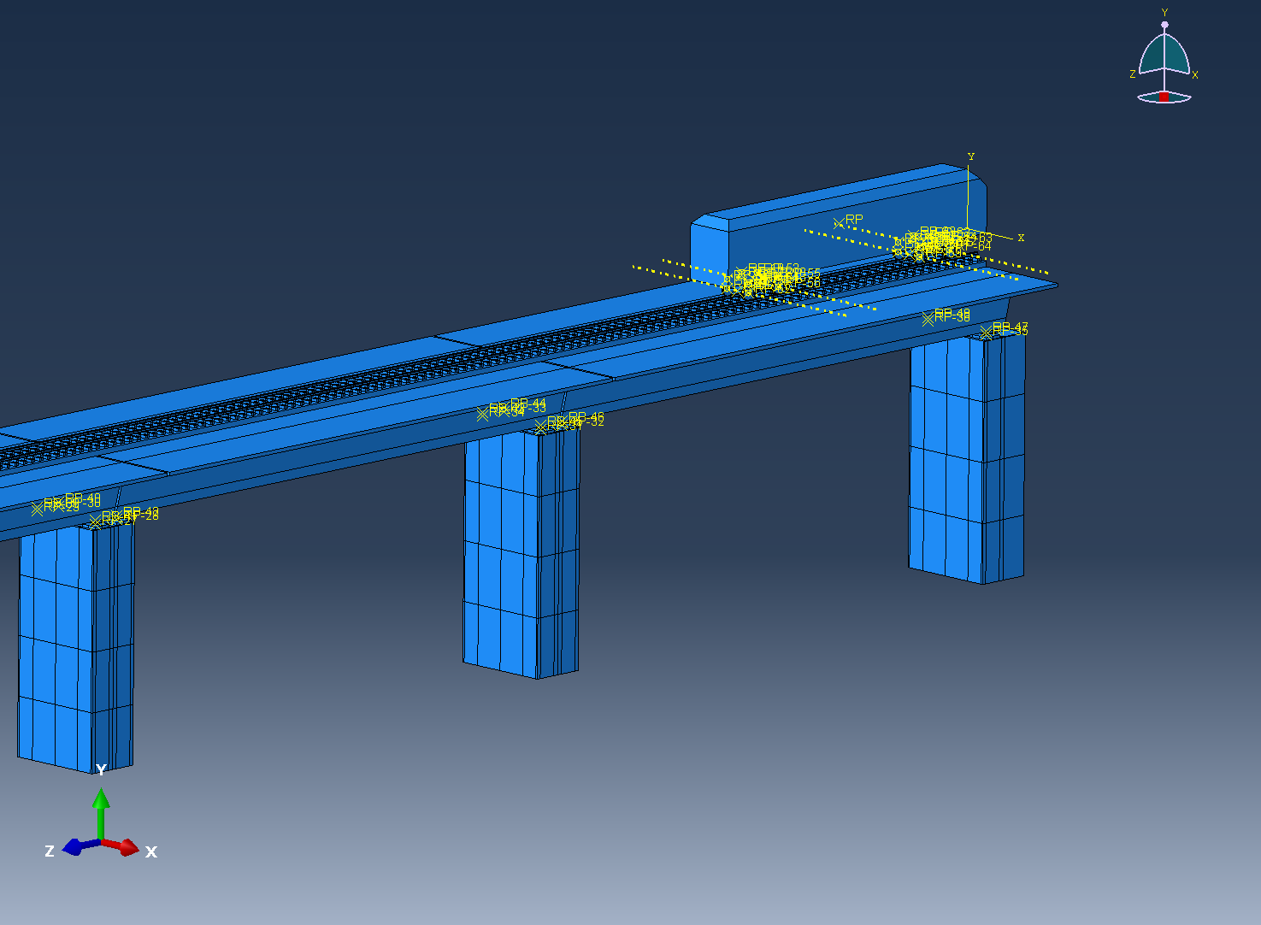Pick the RP reference point on the train body
1261x925 pixels.
pos(839,224)
